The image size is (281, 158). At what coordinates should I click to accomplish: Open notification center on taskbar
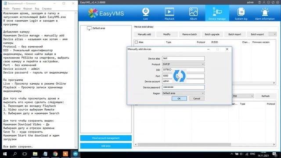[x=274, y=154]
